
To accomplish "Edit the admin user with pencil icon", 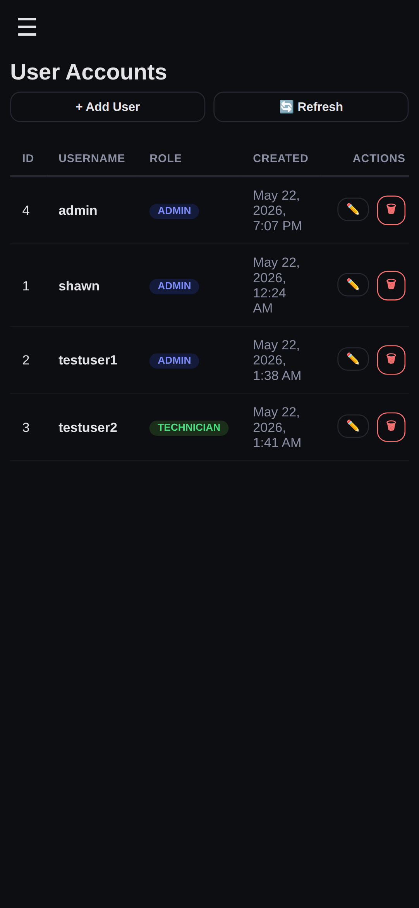I will point(353,209).
